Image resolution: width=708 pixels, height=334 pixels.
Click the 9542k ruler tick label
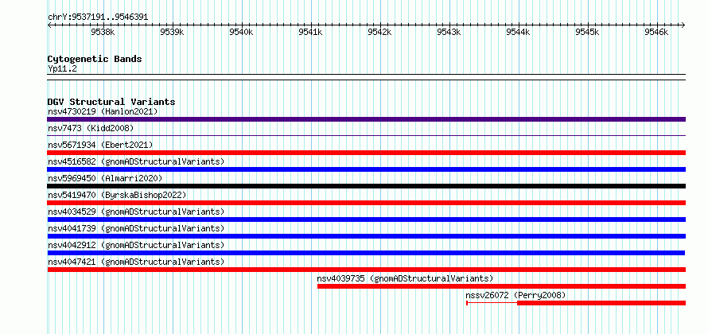(x=379, y=32)
